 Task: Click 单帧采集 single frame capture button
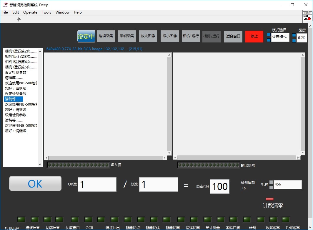click(127, 36)
